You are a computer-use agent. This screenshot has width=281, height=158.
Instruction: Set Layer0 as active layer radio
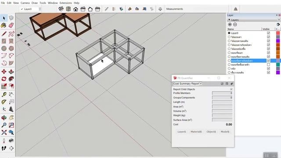point(229,33)
